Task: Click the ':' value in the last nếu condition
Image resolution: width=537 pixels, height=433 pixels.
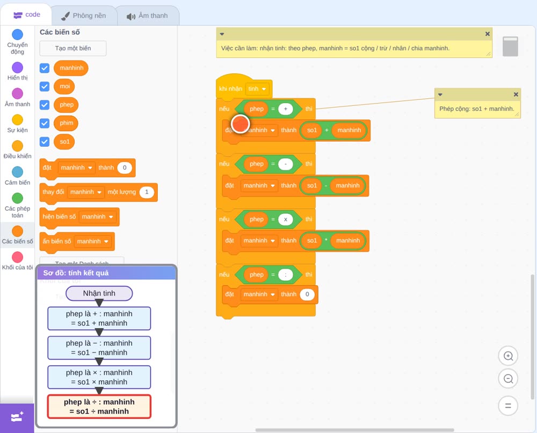Action: pos(286,275)
